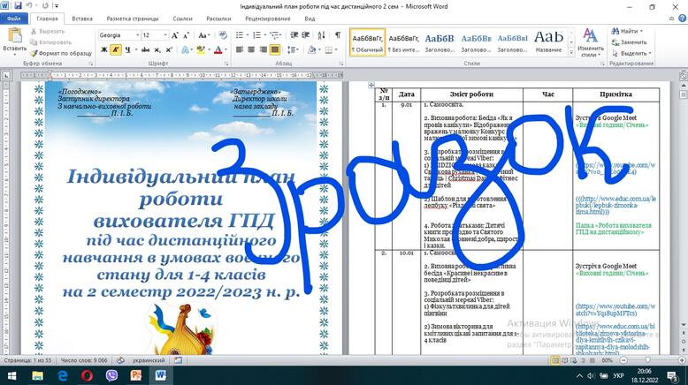Switch to the Вставка tab
The width and height of the screenshot is (688, 385).
[82, 19]
